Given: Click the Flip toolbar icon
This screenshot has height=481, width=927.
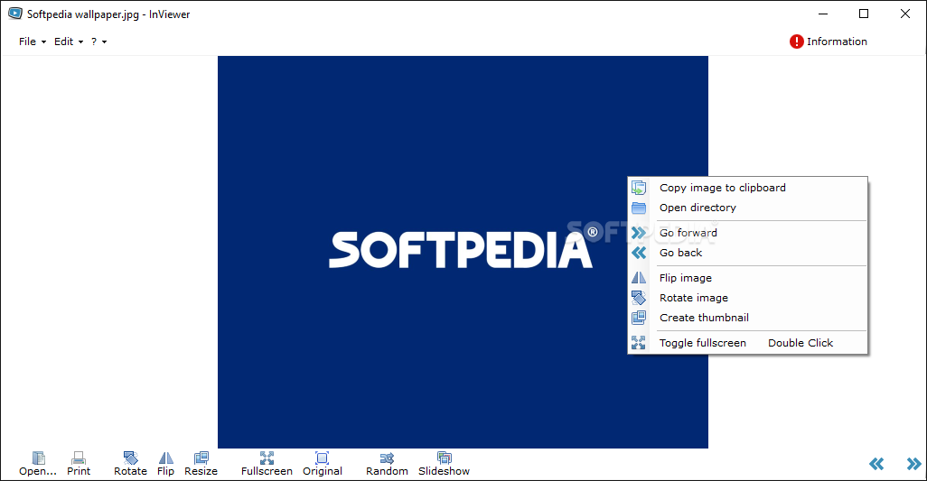Looking at the screenshot, I should [166, 458].
